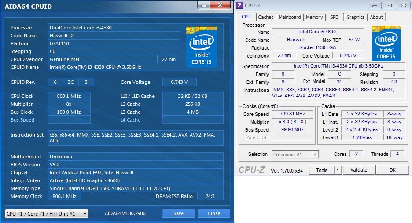Click the Intel Core i5 logo in CPU-Z
The image size is (412, 223).
tap(386, 43)
